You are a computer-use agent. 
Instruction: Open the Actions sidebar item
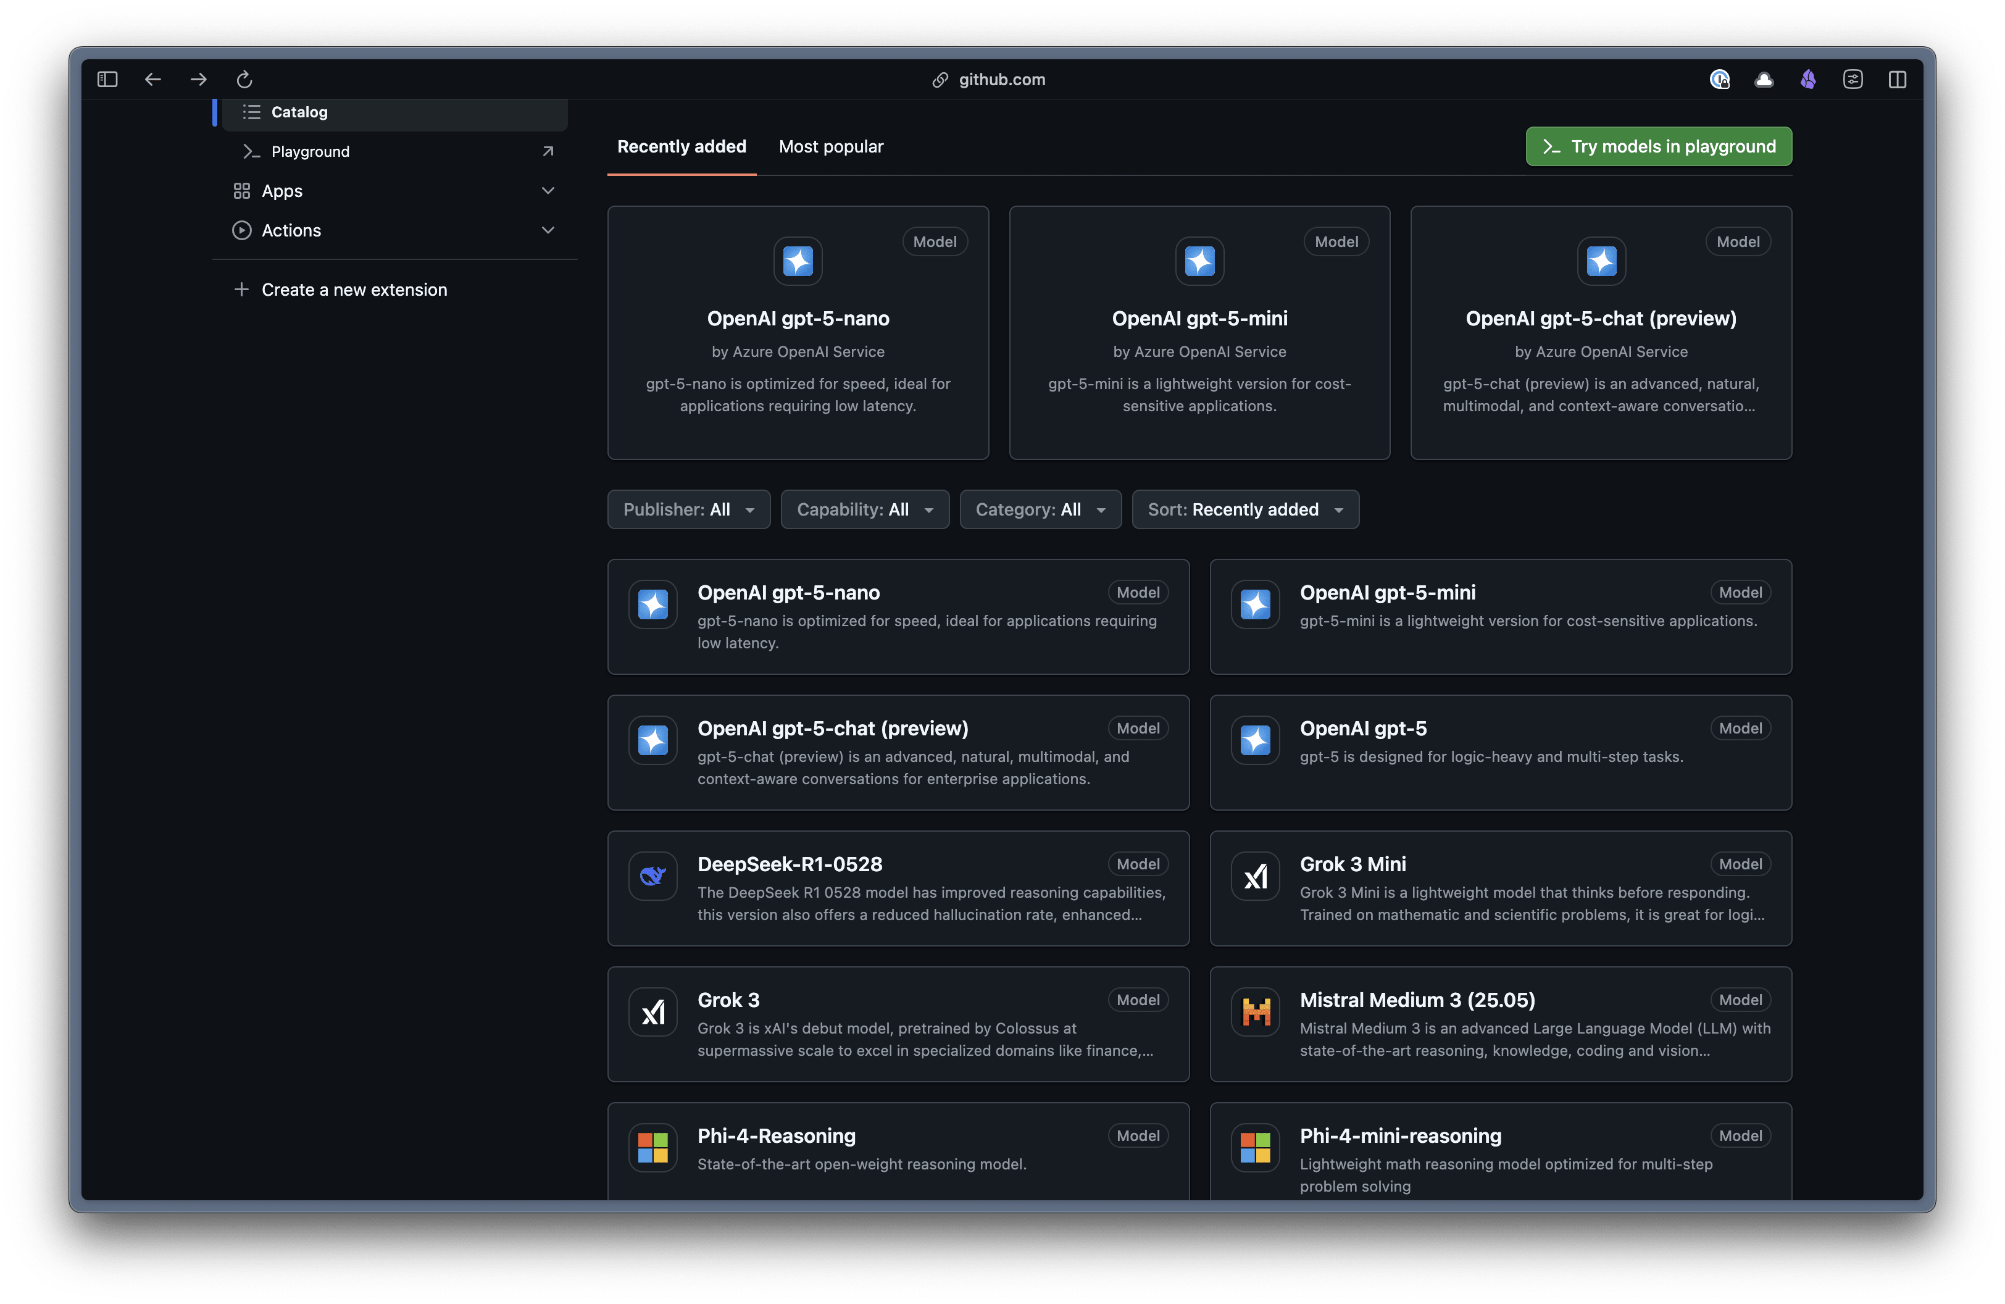pyautogui.click(x=394, y=230)
